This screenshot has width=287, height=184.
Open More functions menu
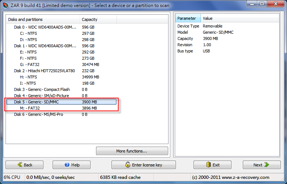pos(132,151)
